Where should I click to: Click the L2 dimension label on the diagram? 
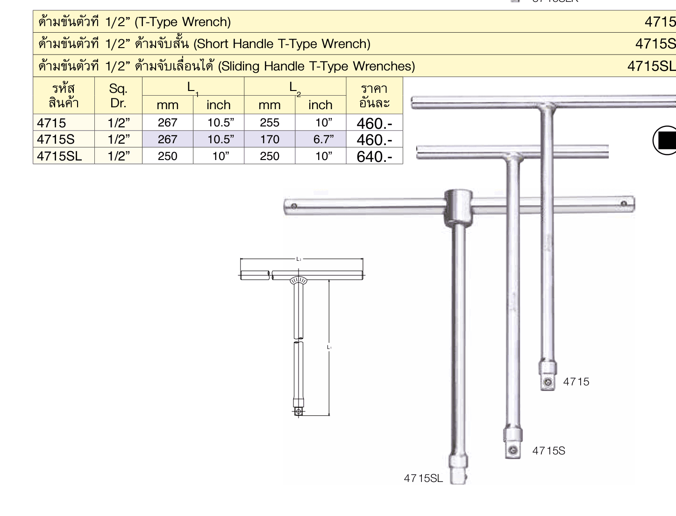(x=299, y=259)
